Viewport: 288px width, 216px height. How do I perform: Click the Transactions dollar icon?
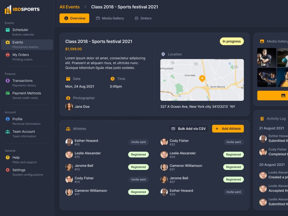click(8, 81)
